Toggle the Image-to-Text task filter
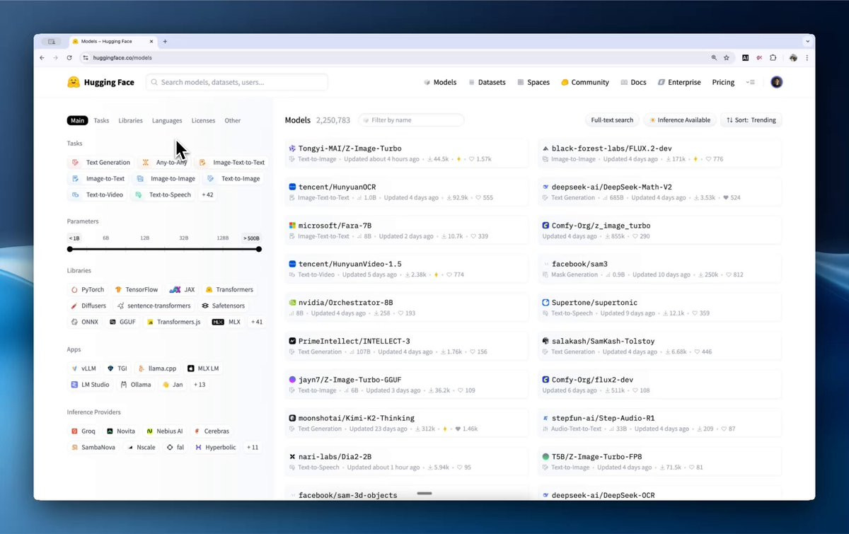The height and width of the screenshot is (534, 849). (98, 178)
